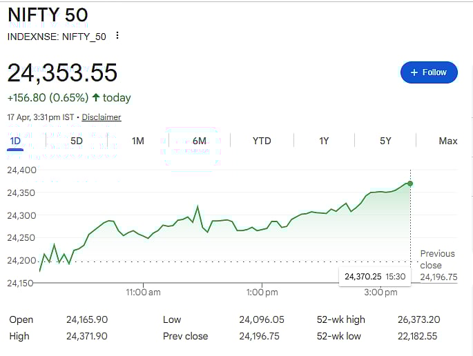Show the Max chart range
Viewport: 473px width, 356px height.
pos(447,141)
